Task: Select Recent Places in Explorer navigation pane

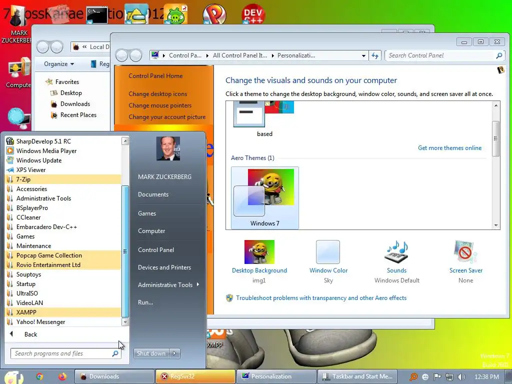Action: click(x=78, y=115)
